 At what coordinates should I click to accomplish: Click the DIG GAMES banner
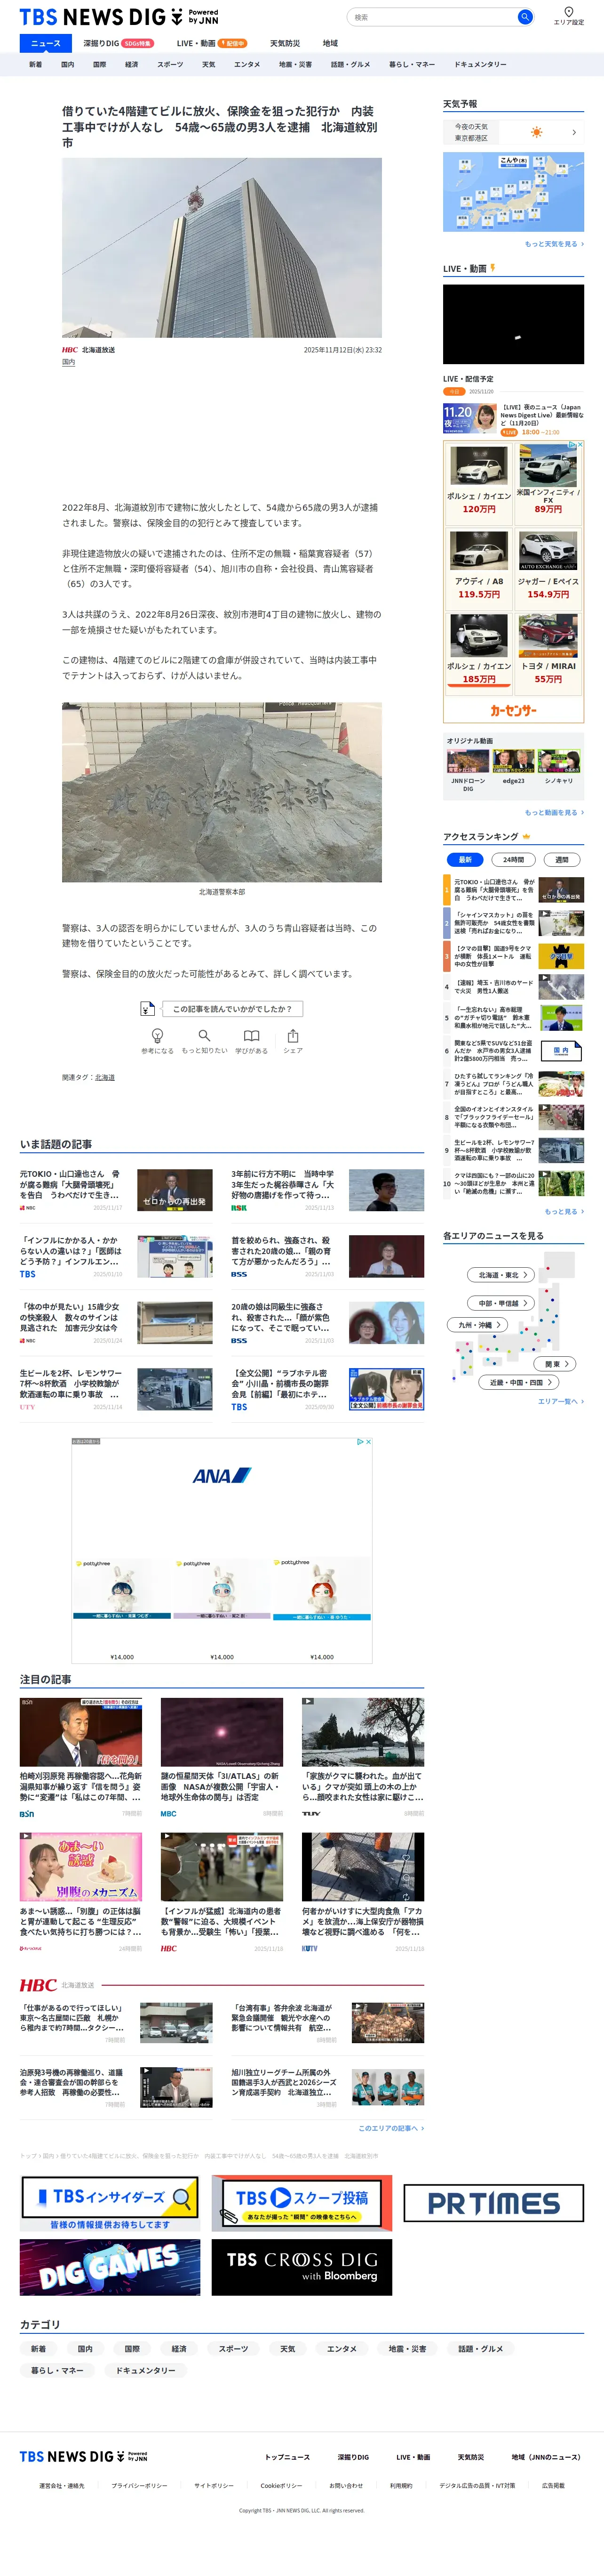[x=110, y=2266]
